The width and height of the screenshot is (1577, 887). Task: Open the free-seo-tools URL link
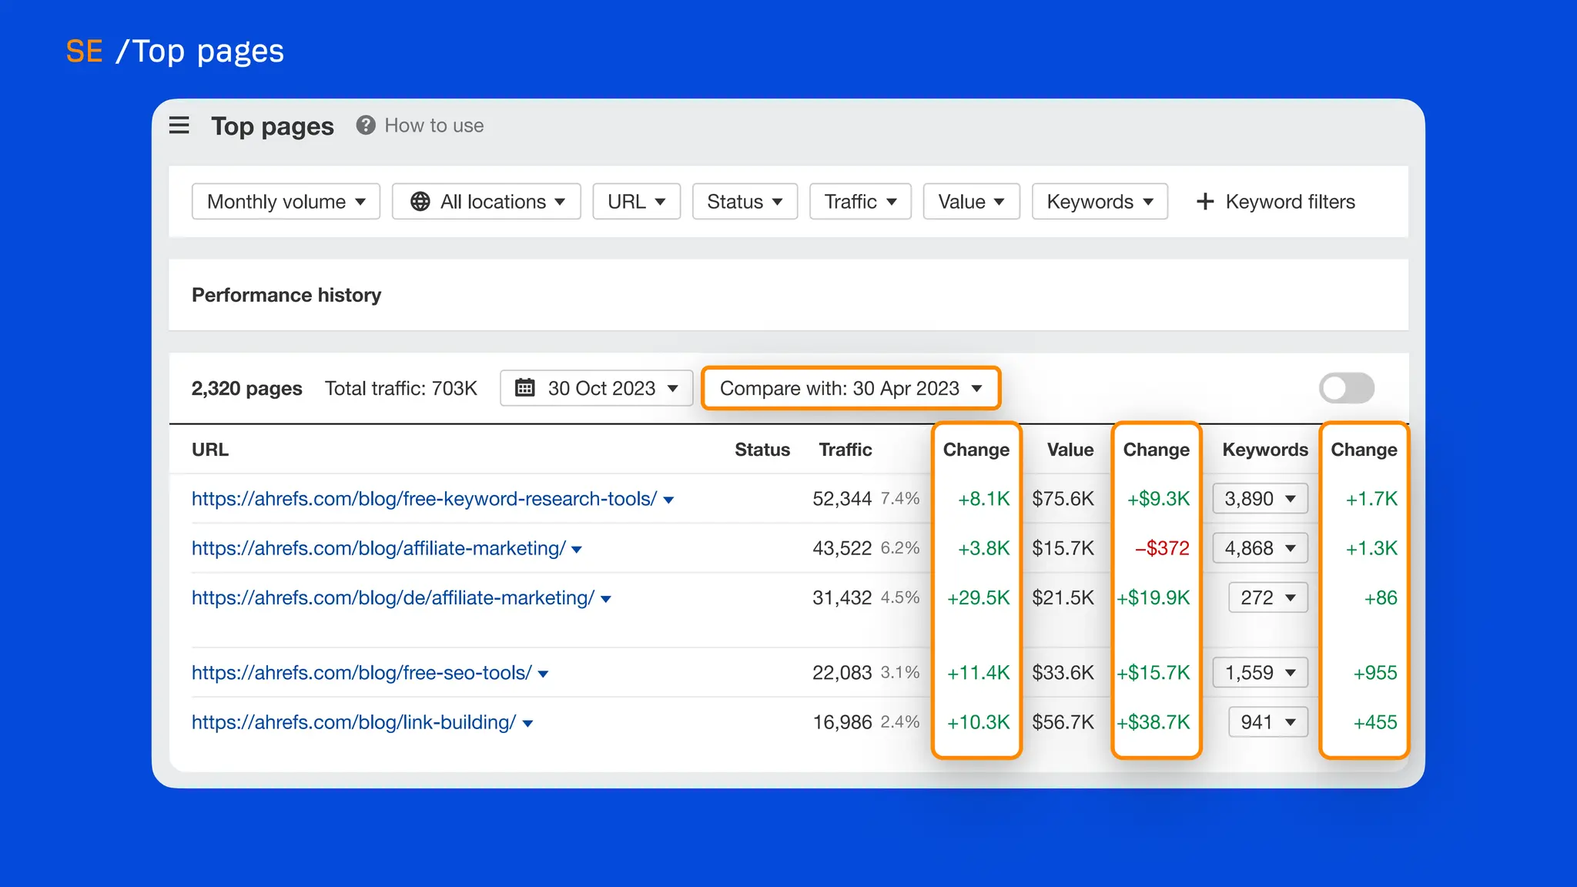(362, 673)
